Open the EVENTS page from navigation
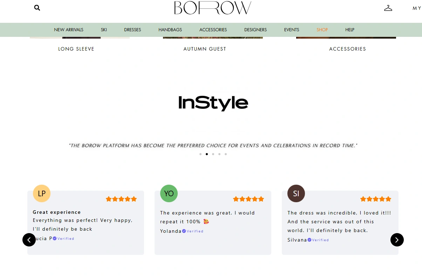 click(x=291, y=30)
